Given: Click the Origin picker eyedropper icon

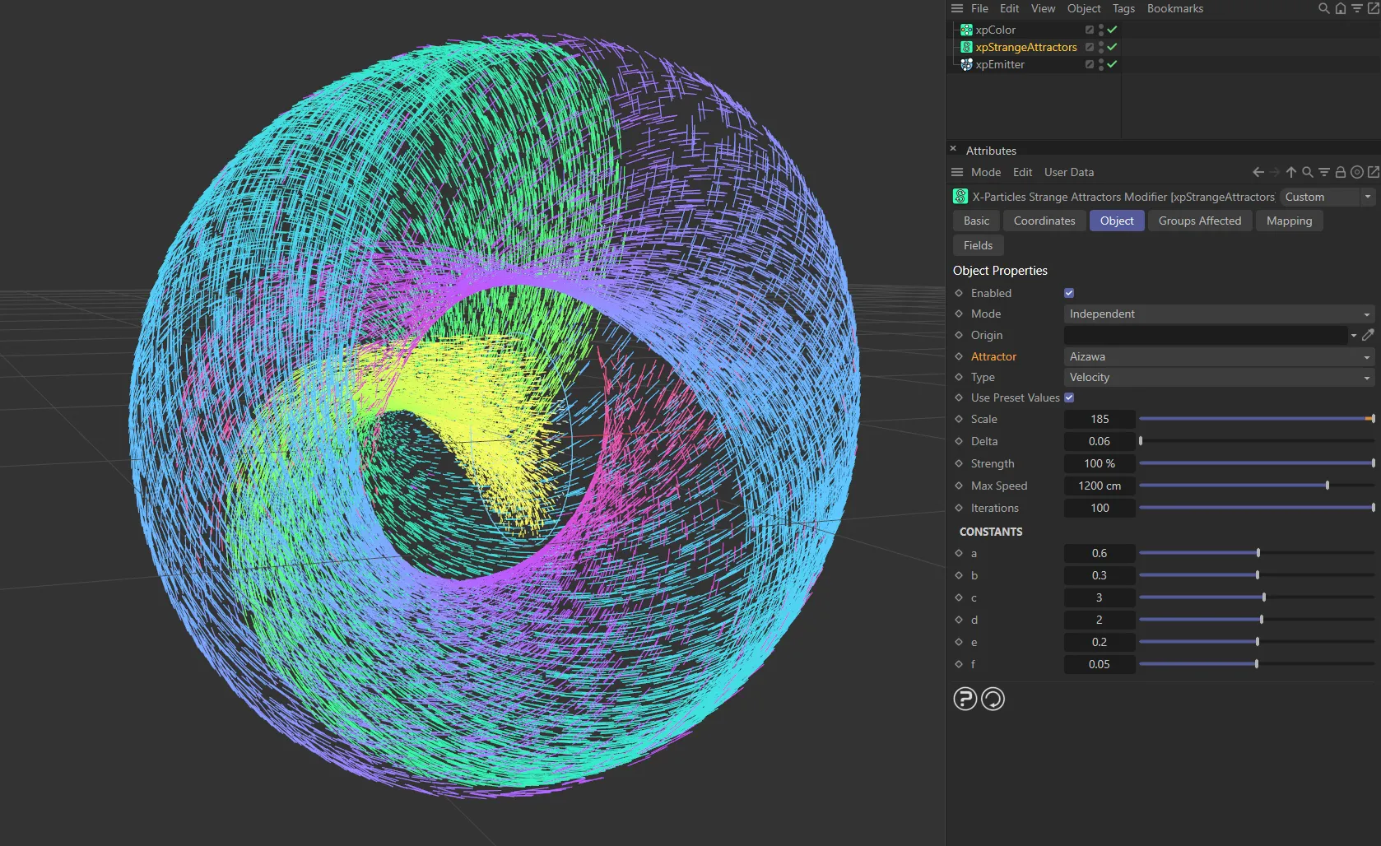Looking at the screenshot, I should point(1368,335).
